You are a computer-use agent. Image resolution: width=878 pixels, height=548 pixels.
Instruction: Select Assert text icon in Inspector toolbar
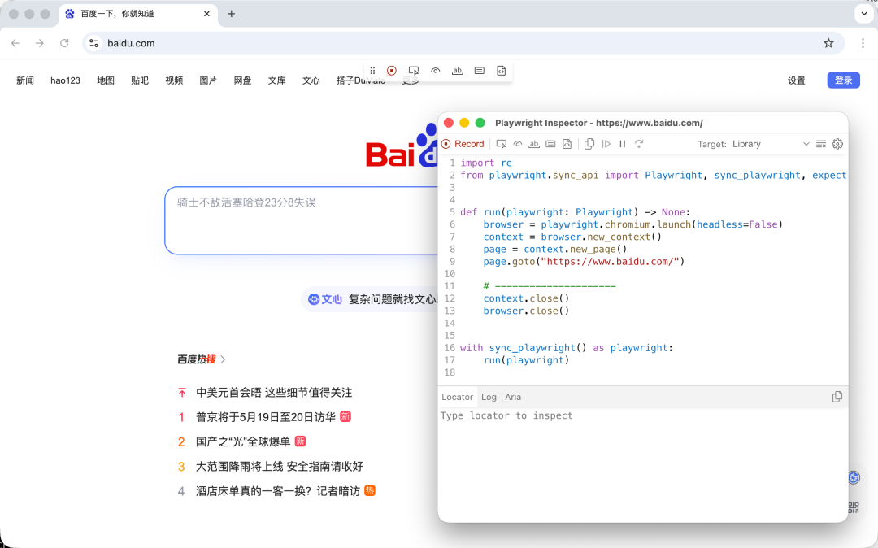tap(534, 144)
